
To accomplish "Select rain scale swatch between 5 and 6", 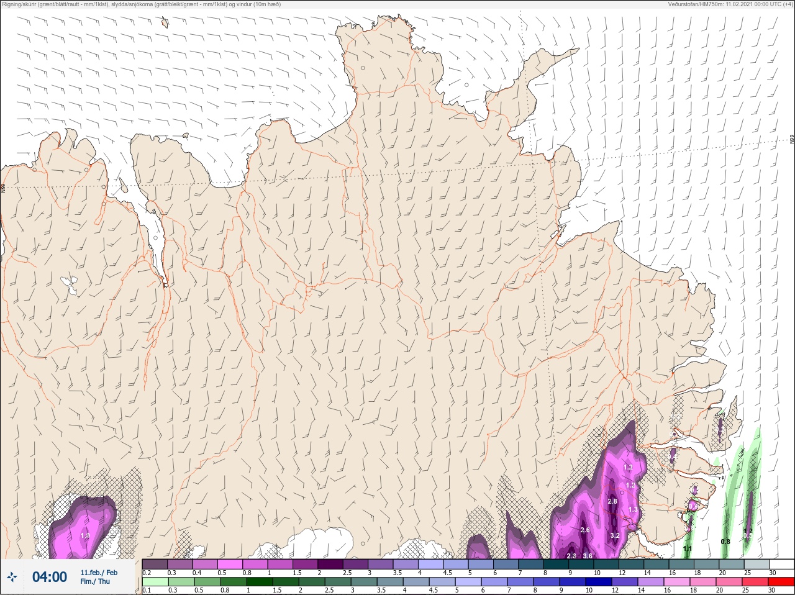I will (x=468, y=582).
